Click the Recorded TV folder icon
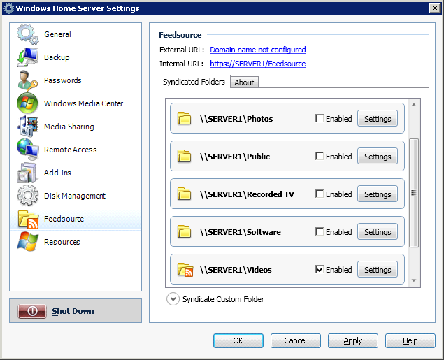The image size is (444, 360). click(x=184, y=194)
